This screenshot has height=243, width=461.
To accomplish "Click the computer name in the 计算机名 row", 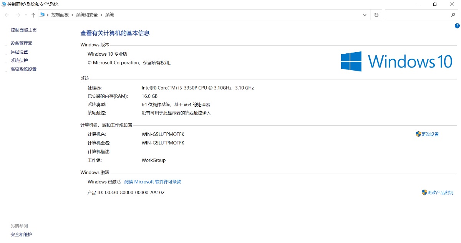I will [x=163, y=134].
